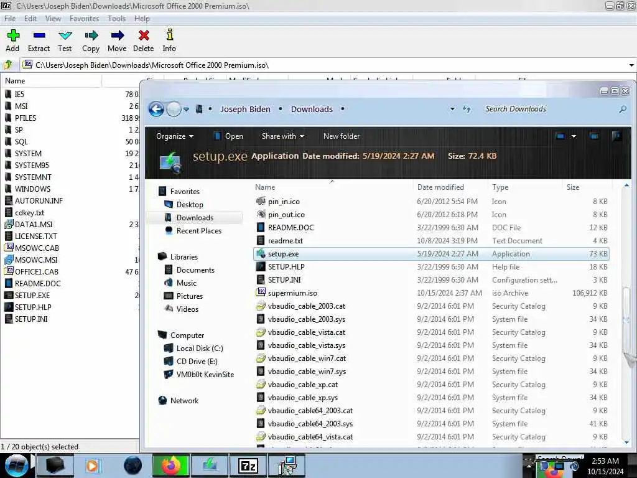This screenshot has height=478, width=637.
Task: Open the Share with dropdown
Action: (x=283, y=136)
